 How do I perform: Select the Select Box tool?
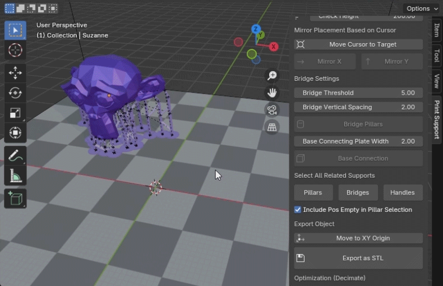click(15, 30)
